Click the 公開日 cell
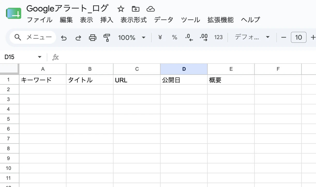Image resolution: width=316 pixels, height=187 pixels. [x=184, y=80]
